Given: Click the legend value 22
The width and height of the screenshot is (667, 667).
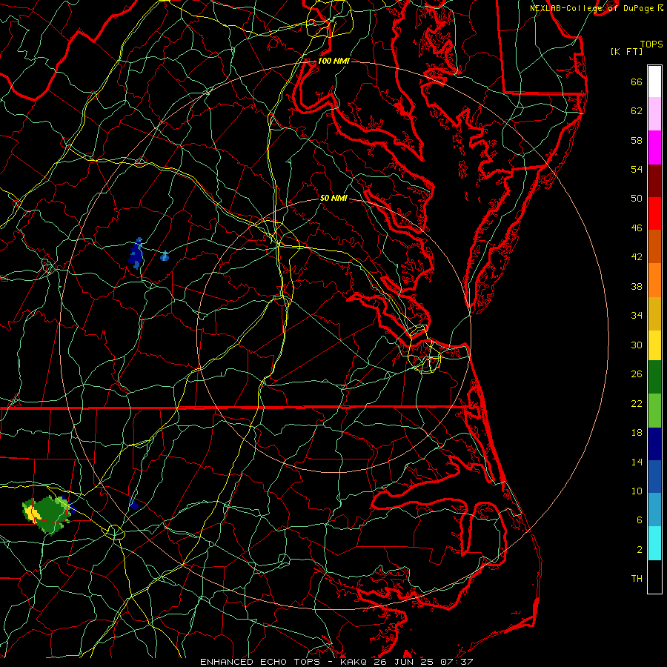Looking at the screenshot, I should [x=637, y=403].
